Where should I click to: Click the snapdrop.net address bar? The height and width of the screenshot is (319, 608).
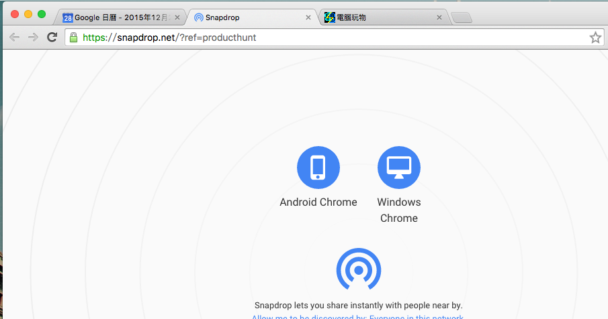click(x=333, y=38)
